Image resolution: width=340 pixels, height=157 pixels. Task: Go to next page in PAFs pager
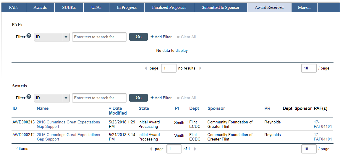tap(200, 68)
